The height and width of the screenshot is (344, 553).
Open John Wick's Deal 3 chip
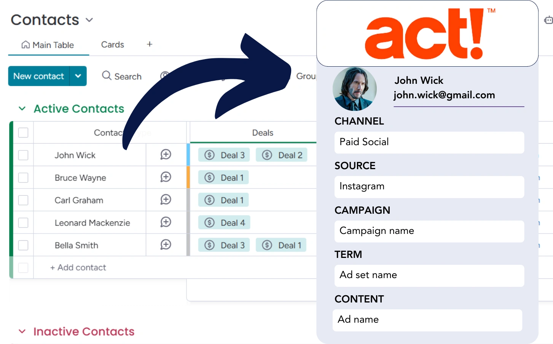[x=224, y=155]
